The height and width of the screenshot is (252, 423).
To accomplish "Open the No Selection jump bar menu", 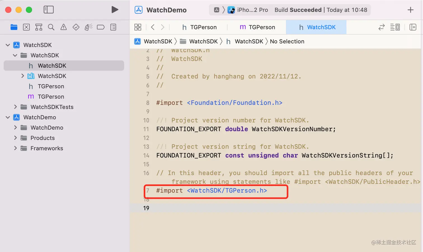I will [287, 41].
